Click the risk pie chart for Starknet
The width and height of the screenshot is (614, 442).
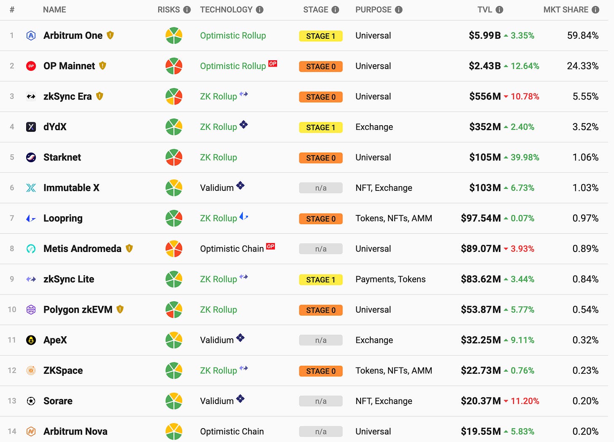(174, 157)
